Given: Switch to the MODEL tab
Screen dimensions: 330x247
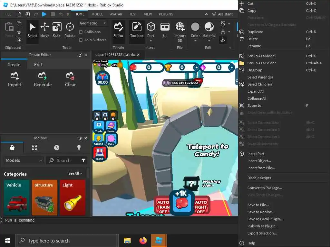Looking at the screenshot, I should pyautogui.click(x=97, y=14).
